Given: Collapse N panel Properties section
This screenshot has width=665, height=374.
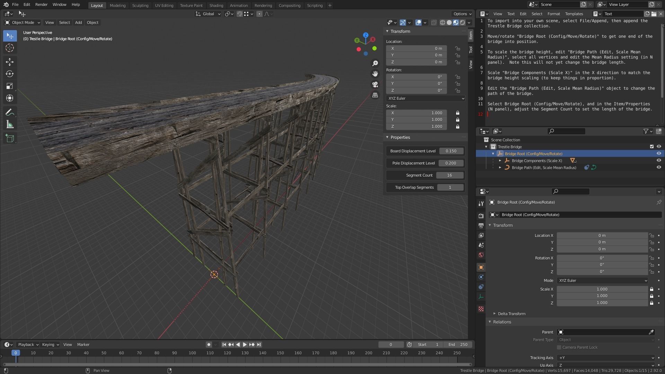Looking at the screenshot, I should pyautogui.click(x=387, y=137).
